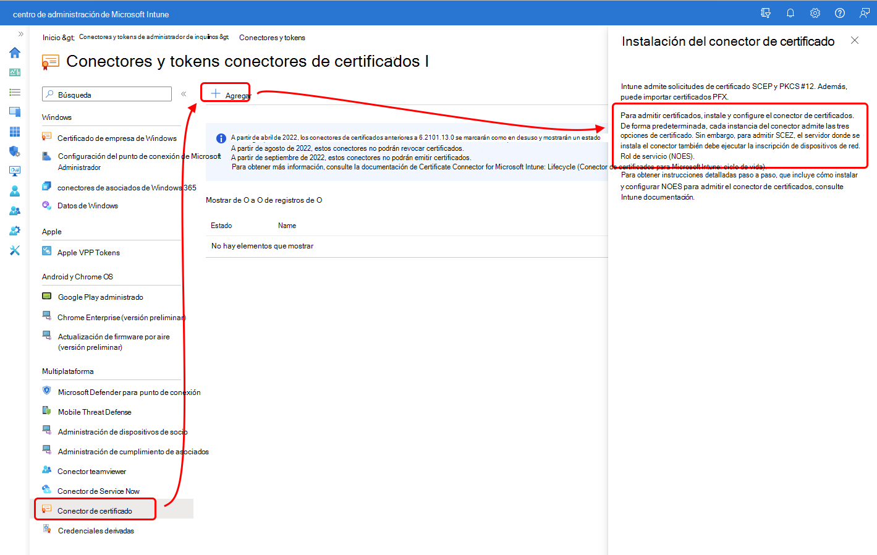Screen dimensions: 877x555
Task: Click the Datos de Windows icon
Action: point(46,205)
